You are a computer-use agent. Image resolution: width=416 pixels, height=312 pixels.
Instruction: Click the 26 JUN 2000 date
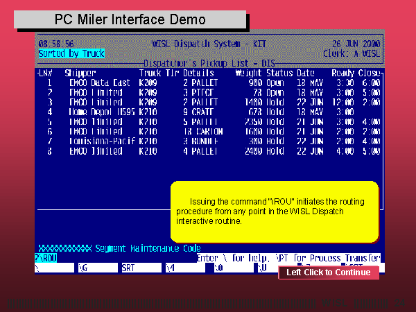click(356, 44)
